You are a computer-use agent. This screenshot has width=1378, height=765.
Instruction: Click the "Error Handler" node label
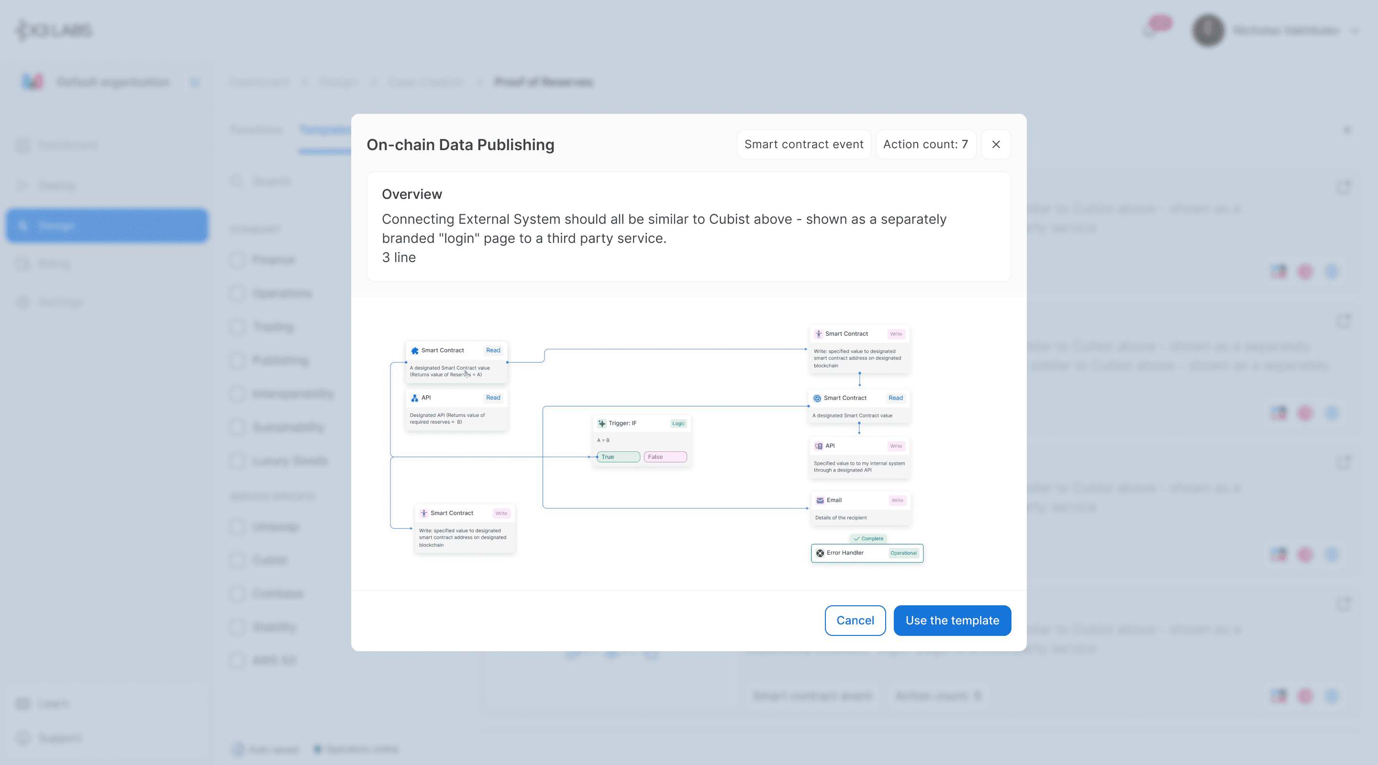pyautogui.click(x=845, y=553)
